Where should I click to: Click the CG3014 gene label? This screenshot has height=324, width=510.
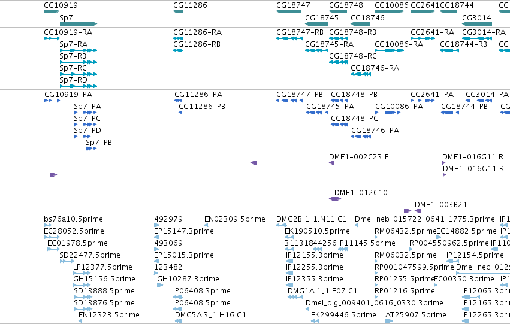tap(476, 18)
